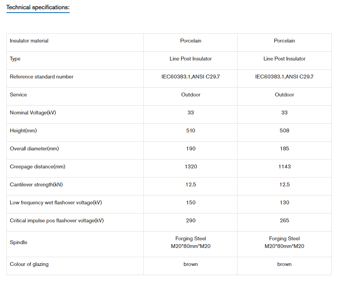The height and width of the screenshot is (282, 337).
Task: Select the Overall diameter(mm) label
Action: 34,149
